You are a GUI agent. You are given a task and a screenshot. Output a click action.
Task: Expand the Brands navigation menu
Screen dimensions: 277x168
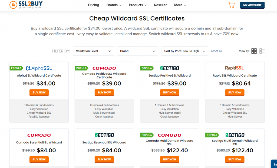pos(114,5)
